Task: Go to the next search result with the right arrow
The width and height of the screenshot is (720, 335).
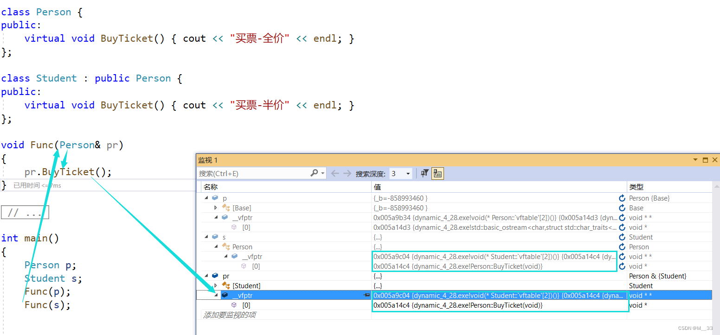Action: 347,173
